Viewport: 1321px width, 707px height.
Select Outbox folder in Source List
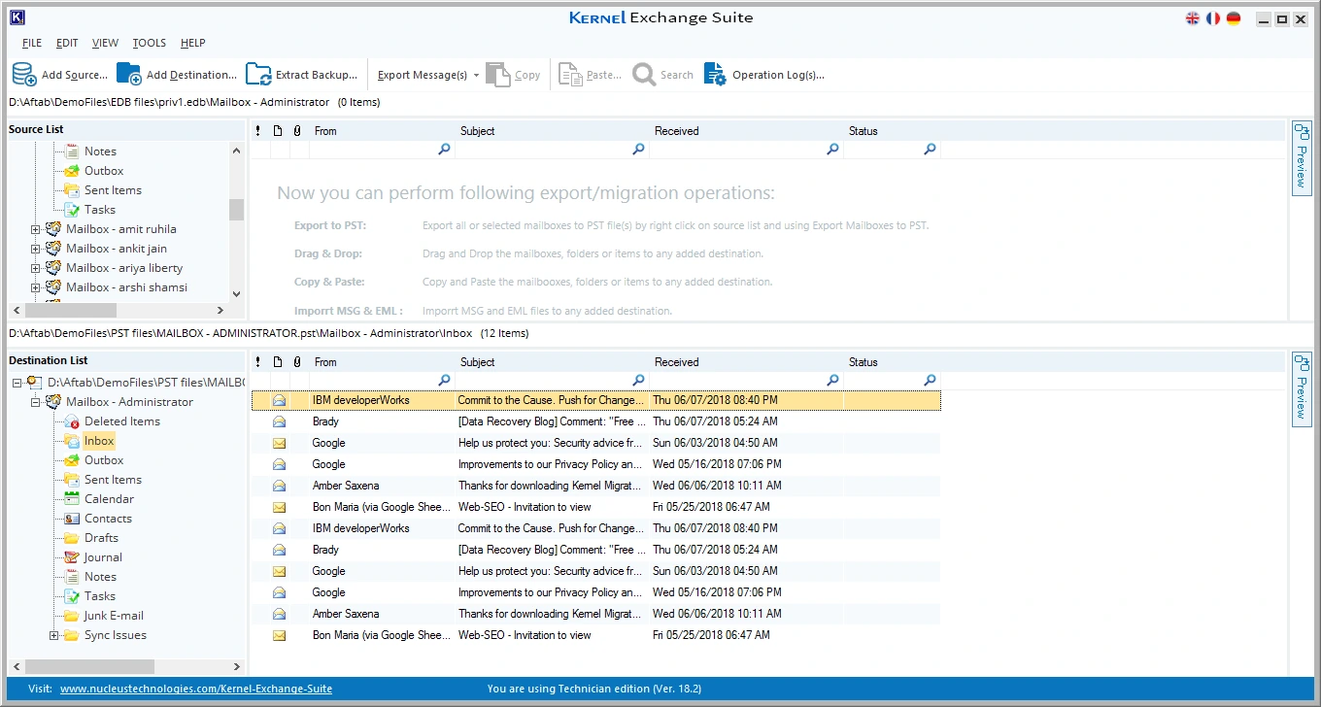104,171
